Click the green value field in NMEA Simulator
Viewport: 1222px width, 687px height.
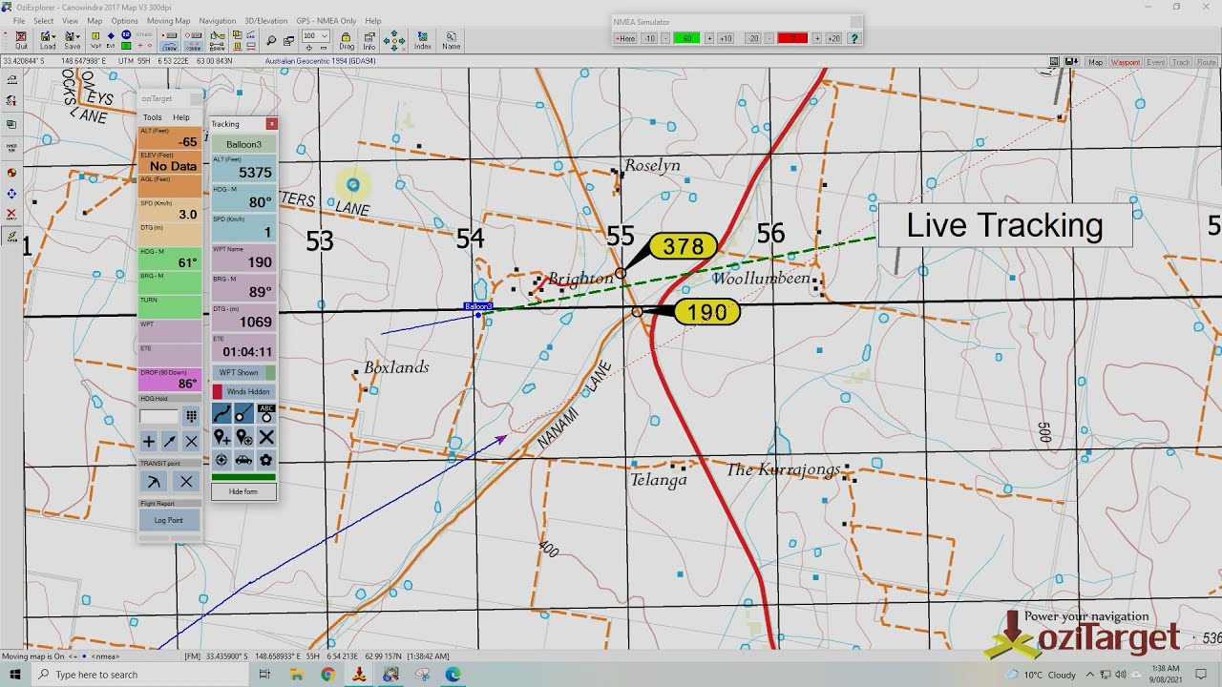686,38
